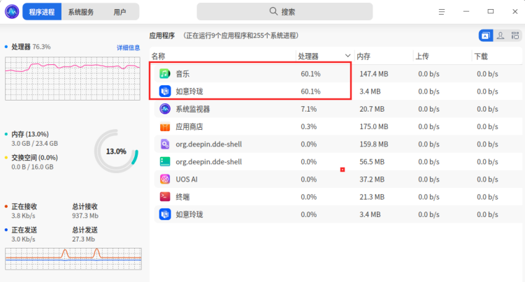Click the magnifier icon in search box
The height and width of the screenshot is (282, 525).
273,11
